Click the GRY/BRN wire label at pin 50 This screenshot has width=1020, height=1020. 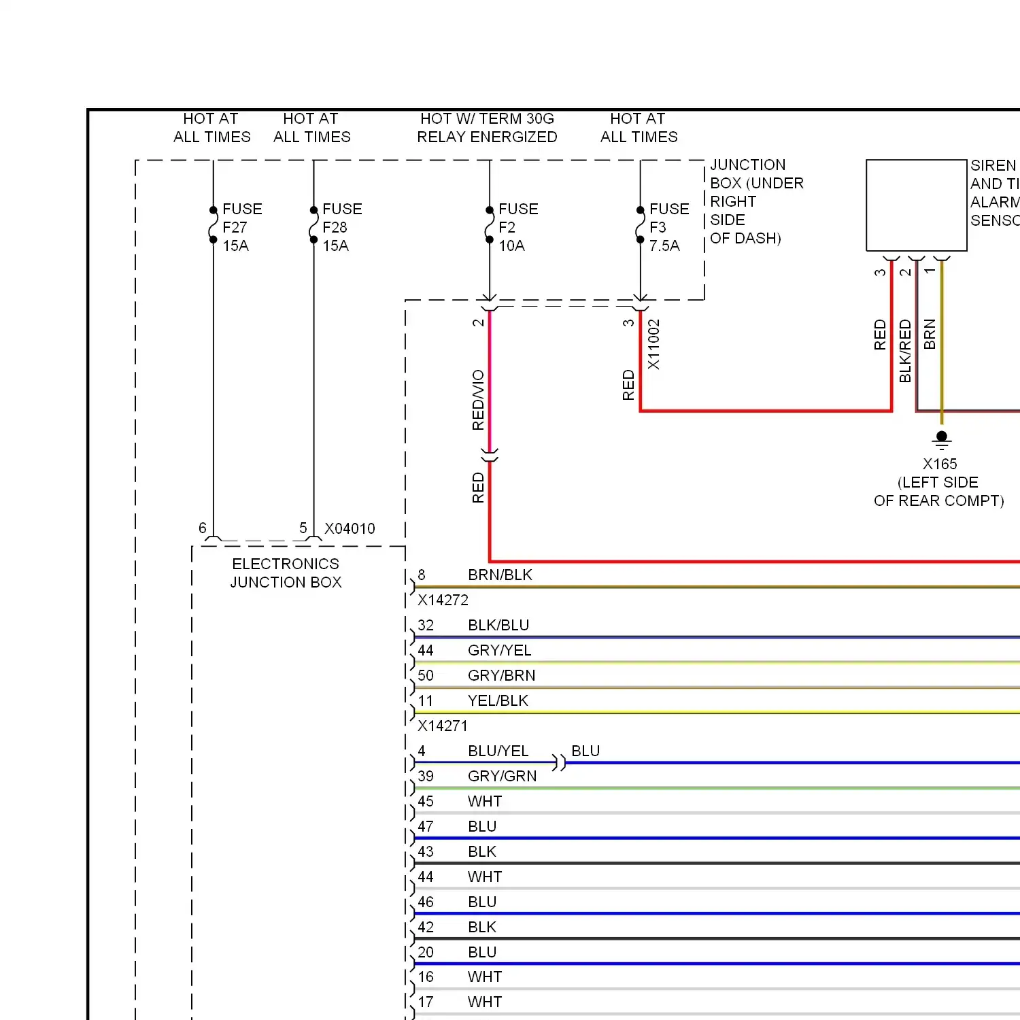[501, 675]
